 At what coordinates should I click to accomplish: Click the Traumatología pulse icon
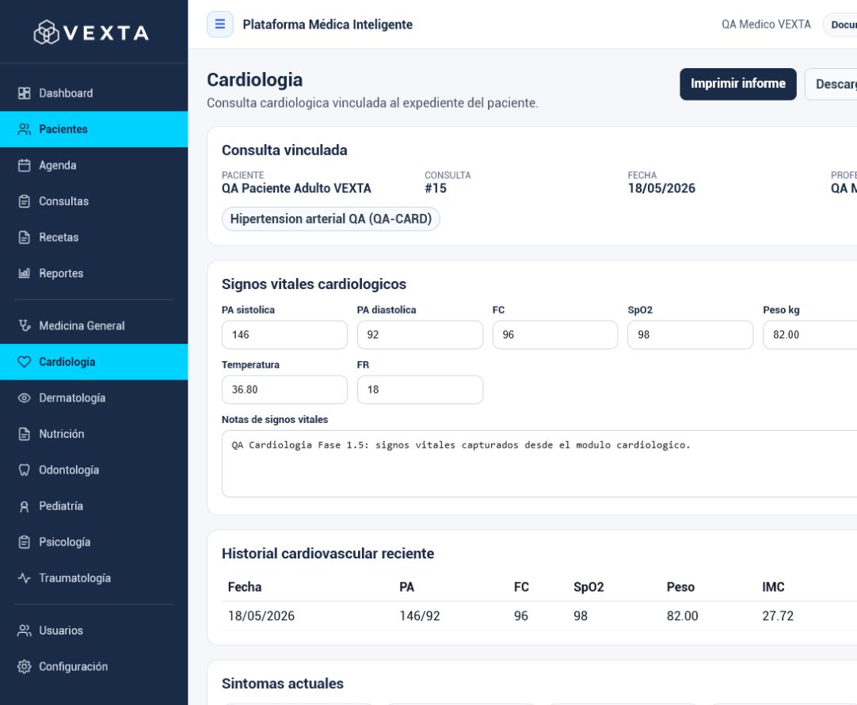click(x=24, y=578)
